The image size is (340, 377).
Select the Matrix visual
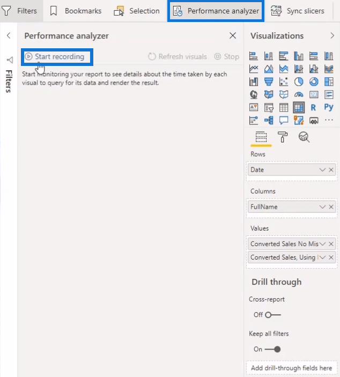299,107
